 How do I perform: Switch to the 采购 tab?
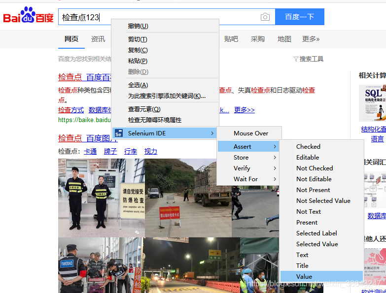tap(257, 39)
